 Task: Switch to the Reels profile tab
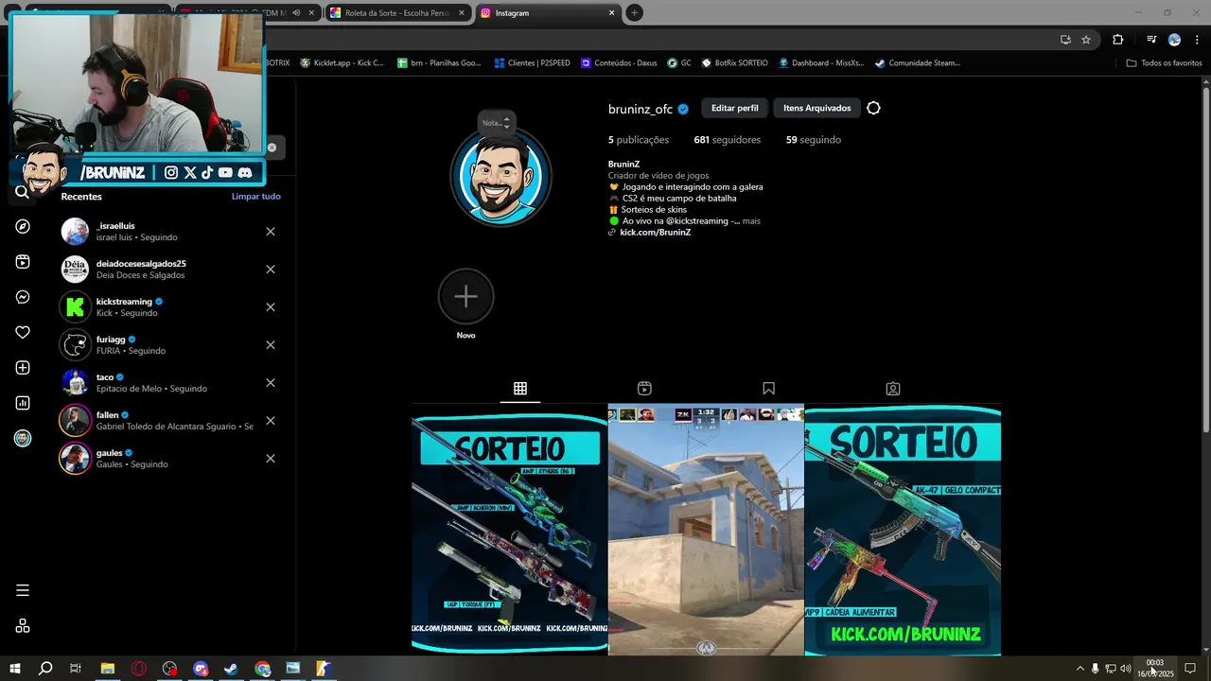[644, 389]
